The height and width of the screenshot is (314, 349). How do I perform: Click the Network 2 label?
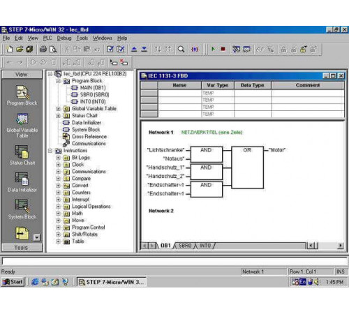coord(161,211)
